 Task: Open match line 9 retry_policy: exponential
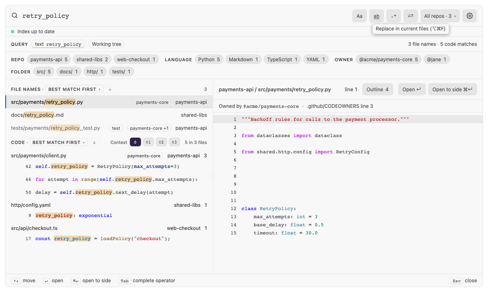(x=109, y=215)
